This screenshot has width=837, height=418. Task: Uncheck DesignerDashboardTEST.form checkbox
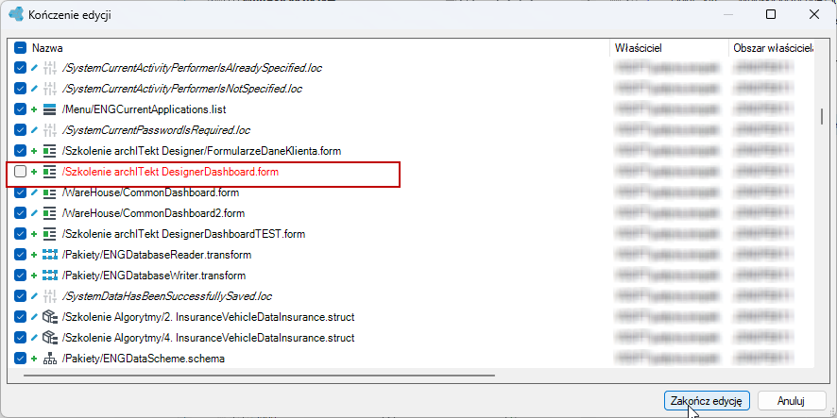[20, 234]
